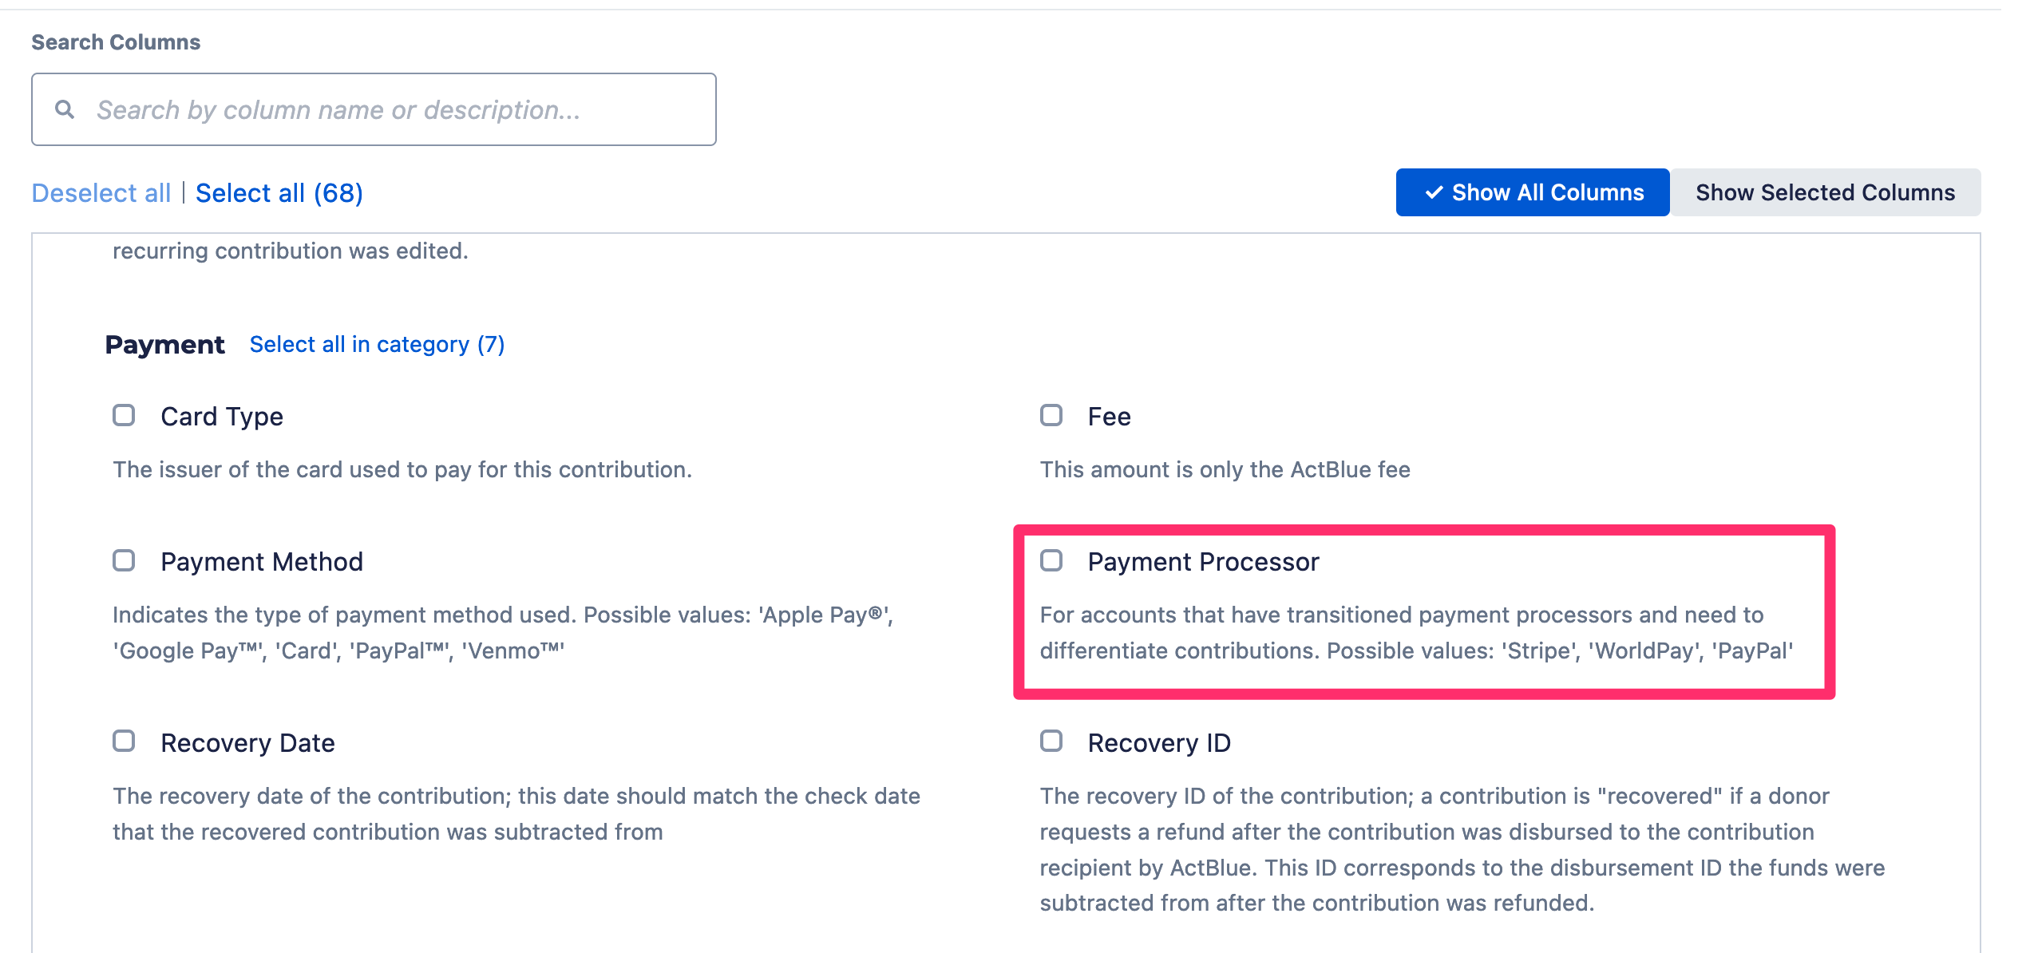Screen dimensions: 2034x953
Task: Click the Payment Method label
Action: 262,562
